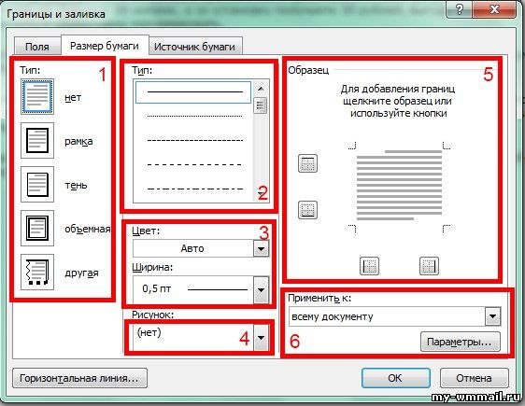This screenshot has height=406, width=525.
Task: Pick the 'тень' shadow border icon
Action: pos(37,184)
